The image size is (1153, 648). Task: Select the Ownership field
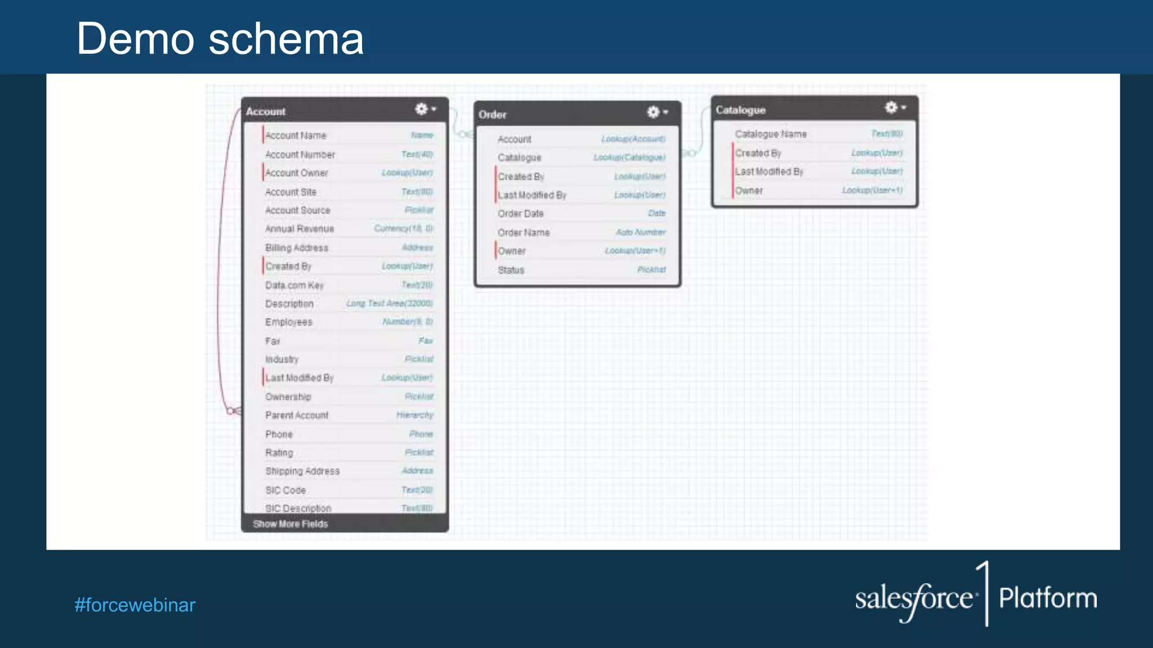pyautogui.click(x=348, y=397)
